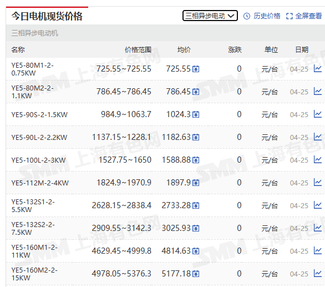Select the 三相异步电动机 tab
The width and height of the screenshot is (325, 287).
pyautogui.click(x=34, y=33)
